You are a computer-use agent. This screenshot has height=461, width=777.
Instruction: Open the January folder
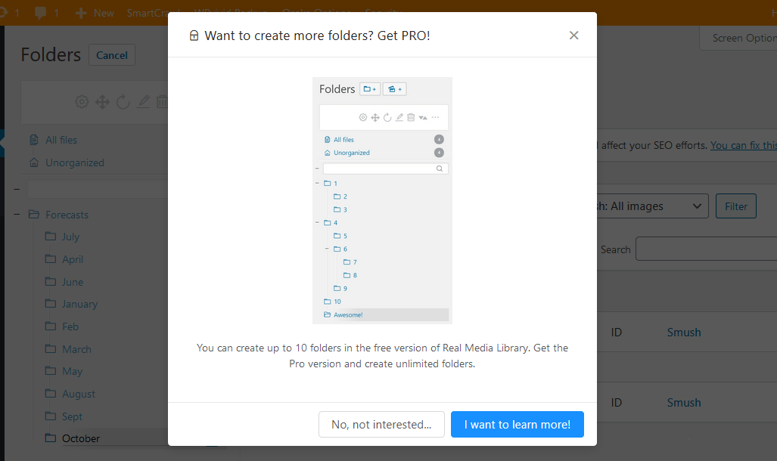click(79, 304)
